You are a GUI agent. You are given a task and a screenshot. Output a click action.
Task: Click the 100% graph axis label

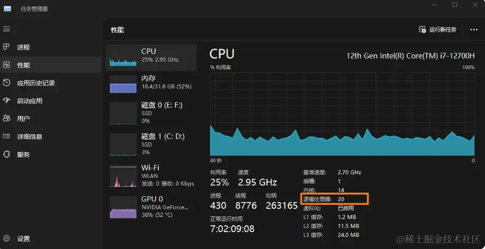point(469,68)
